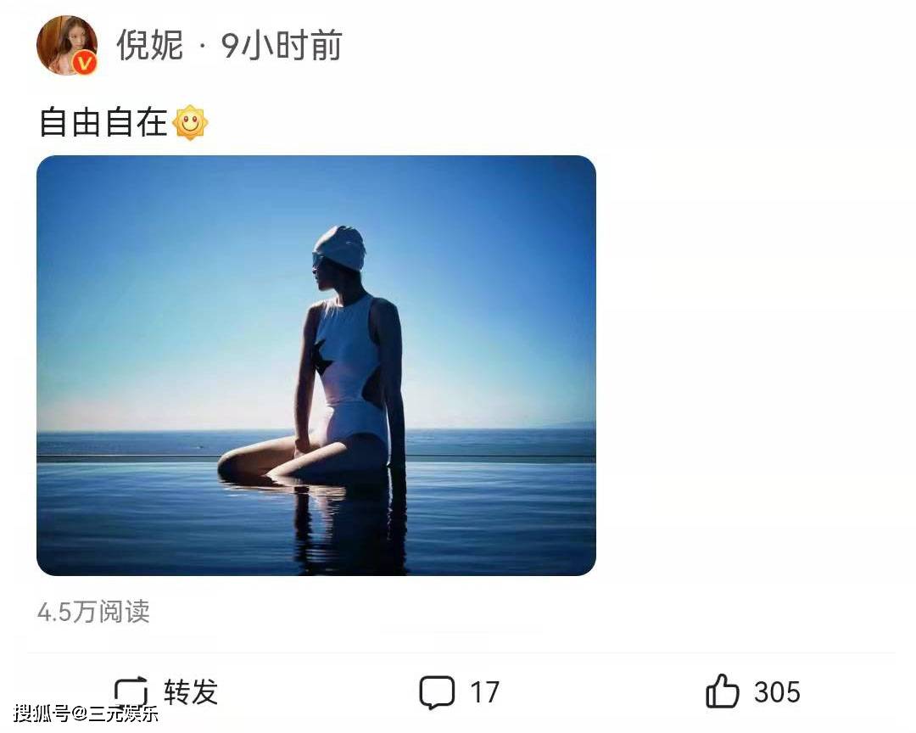The width and height of the screenshot is (916, 733).
Task: Click the repost arrow icon
Action: [x=131, y=691]
